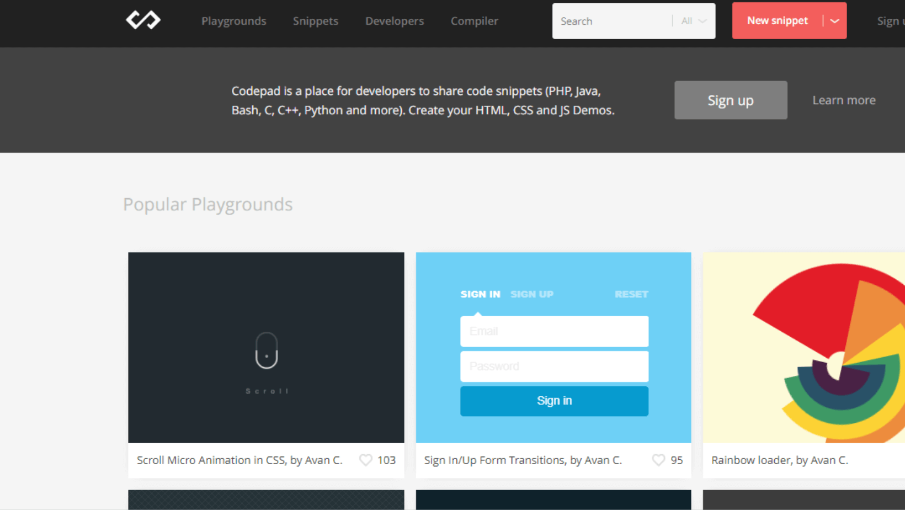Open the Sign In/Up Form Transitions thumbnail
905x510 pixels.
[553, 348]
